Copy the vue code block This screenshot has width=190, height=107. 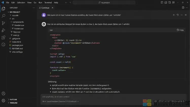(x=180, y=30)
